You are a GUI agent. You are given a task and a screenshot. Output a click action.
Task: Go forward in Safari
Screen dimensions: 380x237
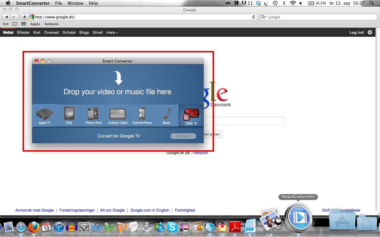(x=14, y=17)
